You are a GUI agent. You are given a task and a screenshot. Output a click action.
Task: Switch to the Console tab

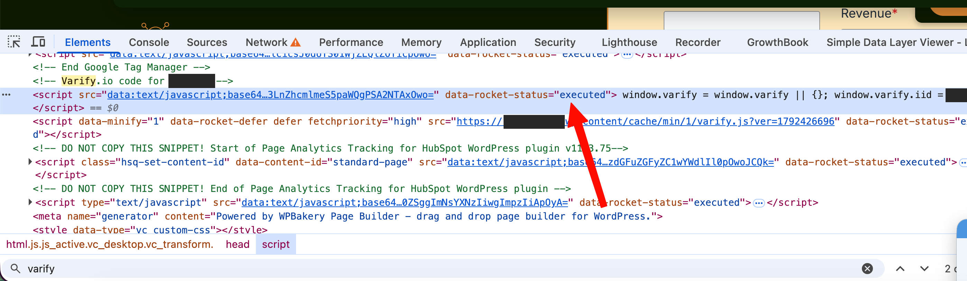(x=149, y=42)
